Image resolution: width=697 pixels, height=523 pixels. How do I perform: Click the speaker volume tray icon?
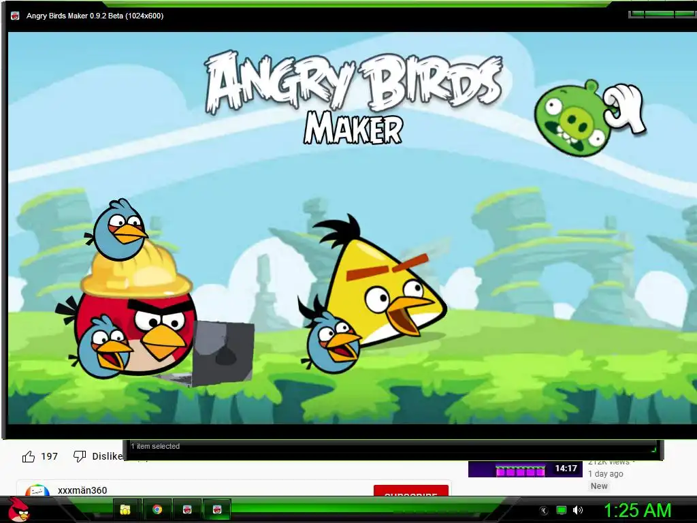pos(577,510)
